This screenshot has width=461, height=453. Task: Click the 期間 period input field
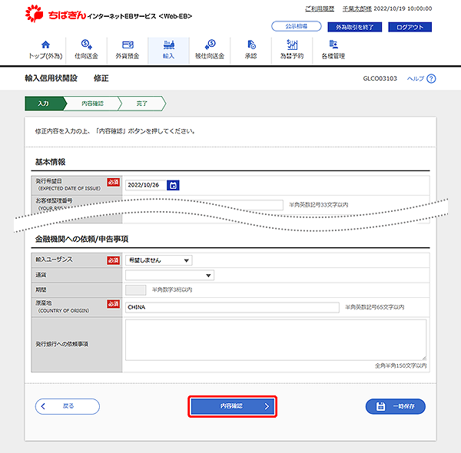[x=135, y=290]
